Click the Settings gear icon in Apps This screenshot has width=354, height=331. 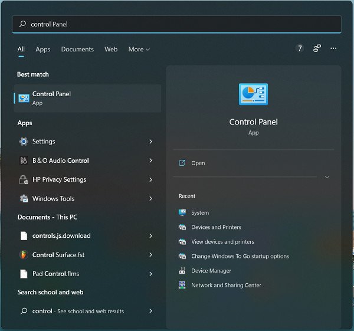[x=24, y=142]
